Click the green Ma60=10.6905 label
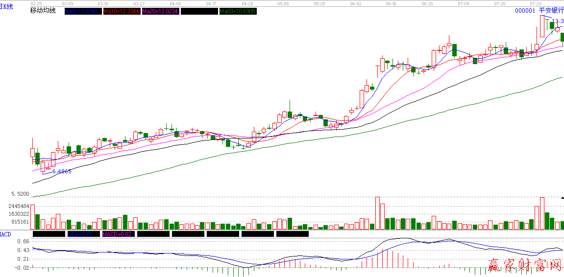Image resolution: width=564 pixels, height=277 pixels. click(238, 11)
